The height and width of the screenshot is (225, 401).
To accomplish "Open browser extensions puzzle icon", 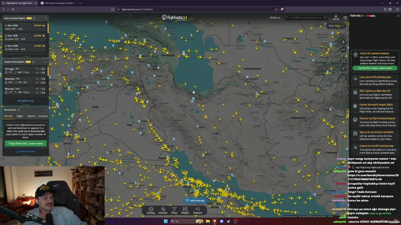I will (x=385, y=9).
